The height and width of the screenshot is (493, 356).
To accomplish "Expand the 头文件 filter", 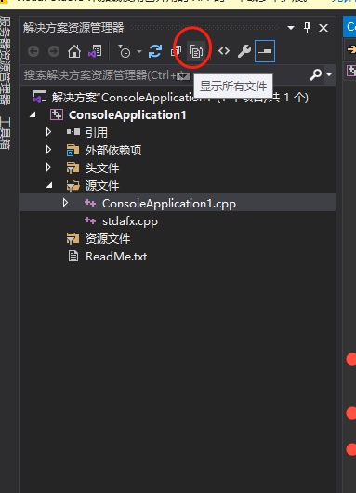I will tap(48, 167).
